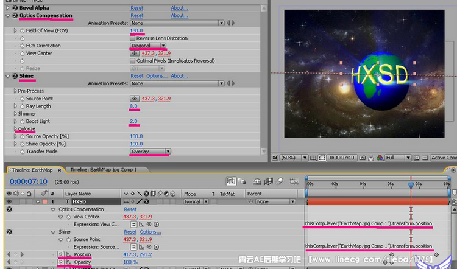Open Shine Animation Presets dropdown
This screenshot has height=269, width=457.
177,83
